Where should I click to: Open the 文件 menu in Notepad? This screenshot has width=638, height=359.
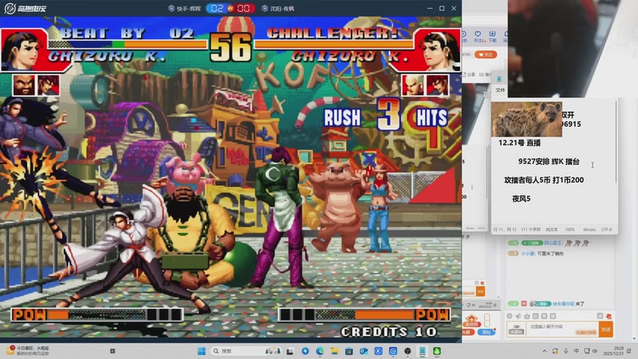pyautogui.click(x=500, y=90)
